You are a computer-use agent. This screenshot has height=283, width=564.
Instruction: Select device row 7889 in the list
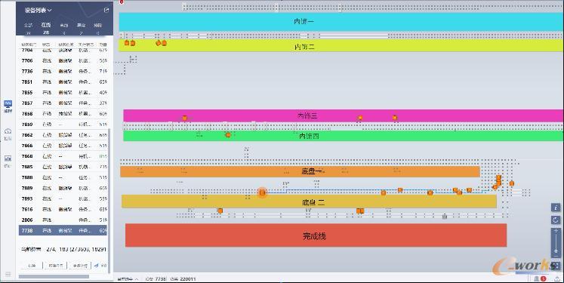(x=63, y=188)
